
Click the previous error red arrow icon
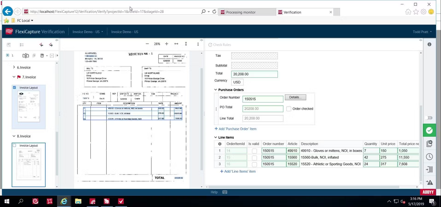pos(41,44)
